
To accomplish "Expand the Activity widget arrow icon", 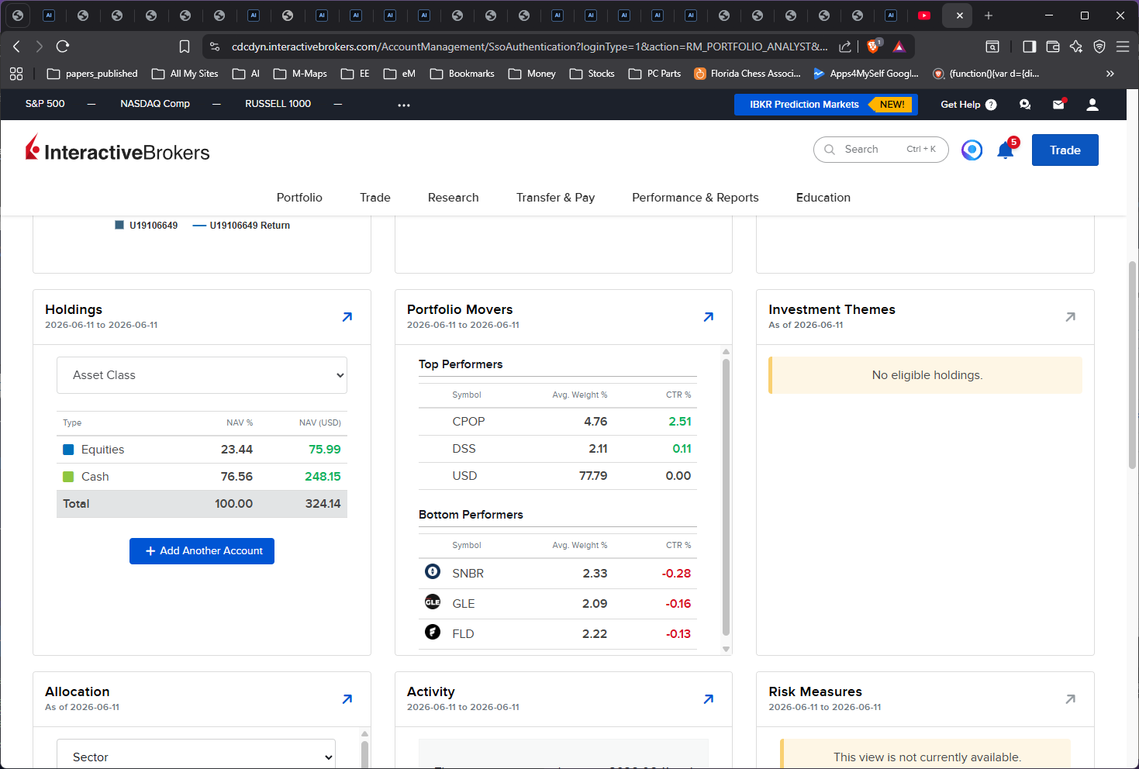I will tap(709, 698).
